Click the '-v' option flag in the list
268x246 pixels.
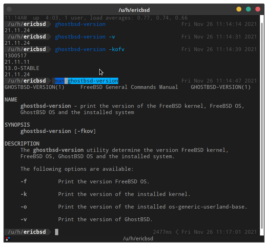[x=24, y=219]
